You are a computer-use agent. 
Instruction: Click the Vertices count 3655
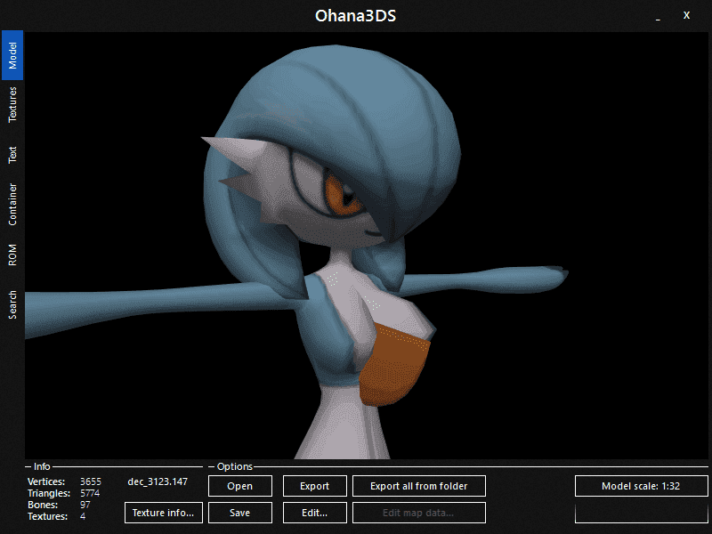[91, 481]
